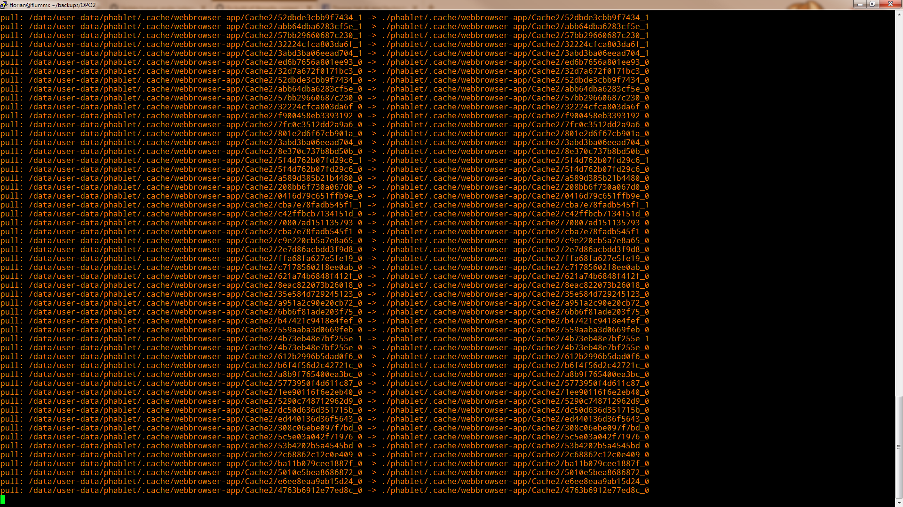Click source path ending 4b73eb48e7bf255e_1

pyautogui.click(x=196, y=338)
